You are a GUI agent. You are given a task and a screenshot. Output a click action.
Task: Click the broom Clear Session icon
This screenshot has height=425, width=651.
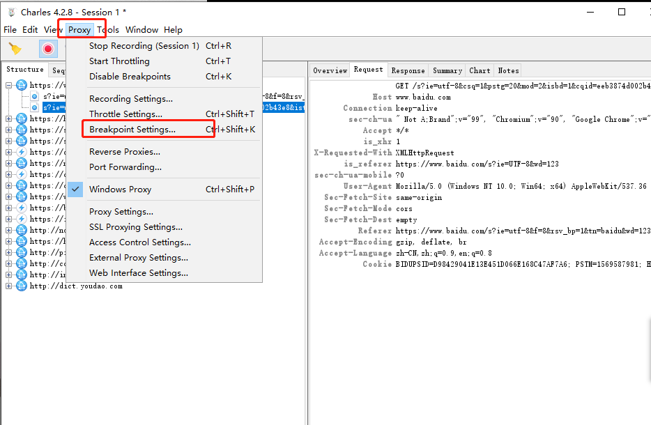point(15,49)
